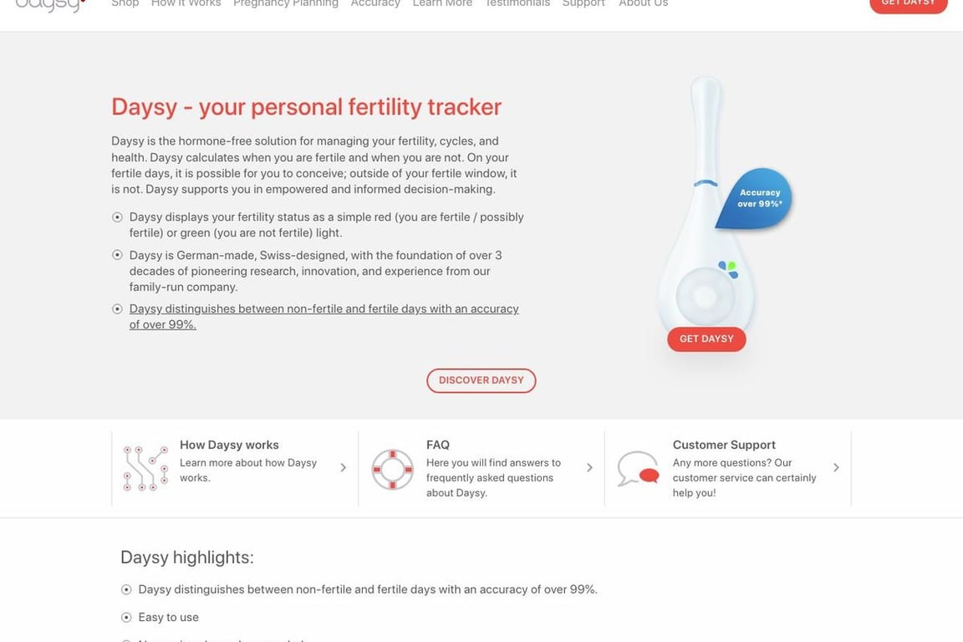Click the speech bubble Customer Support icon
Image resolution: width=963 pixels, height=642 pixels.
click(x=638, y=469)
